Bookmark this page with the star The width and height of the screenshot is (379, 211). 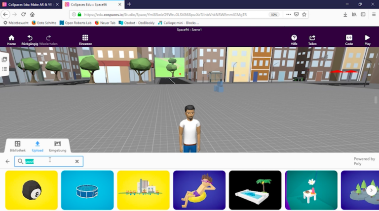click(x=304, y=14)
